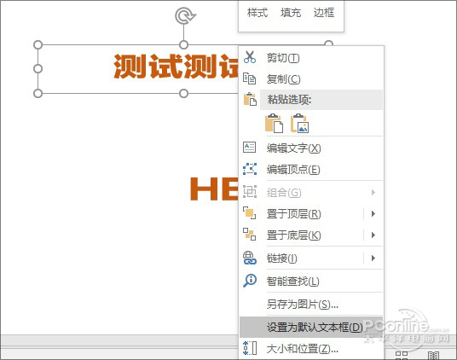Click the Size and Position icon
Image resolution: width=457 pixels, height=360 pixels.
pos(250,348)
